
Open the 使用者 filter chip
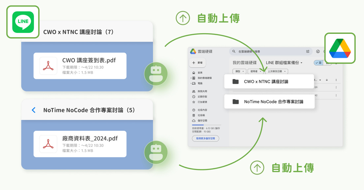click(255, 71)
